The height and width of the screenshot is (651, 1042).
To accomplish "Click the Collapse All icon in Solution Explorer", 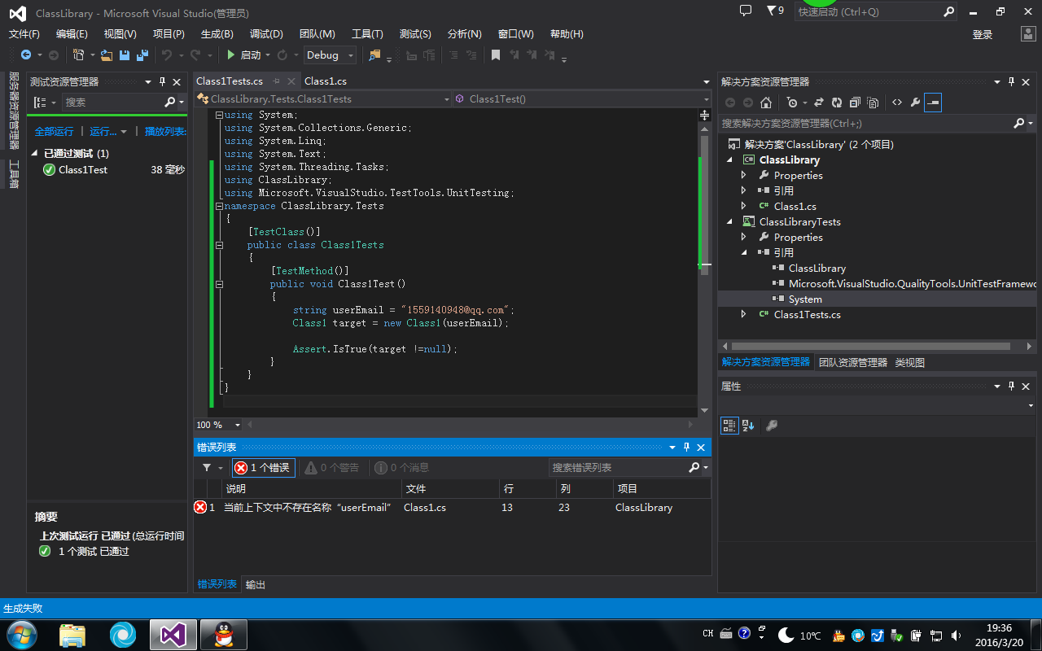I will pos(855,103).
